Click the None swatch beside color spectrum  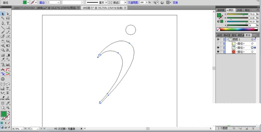218,29
